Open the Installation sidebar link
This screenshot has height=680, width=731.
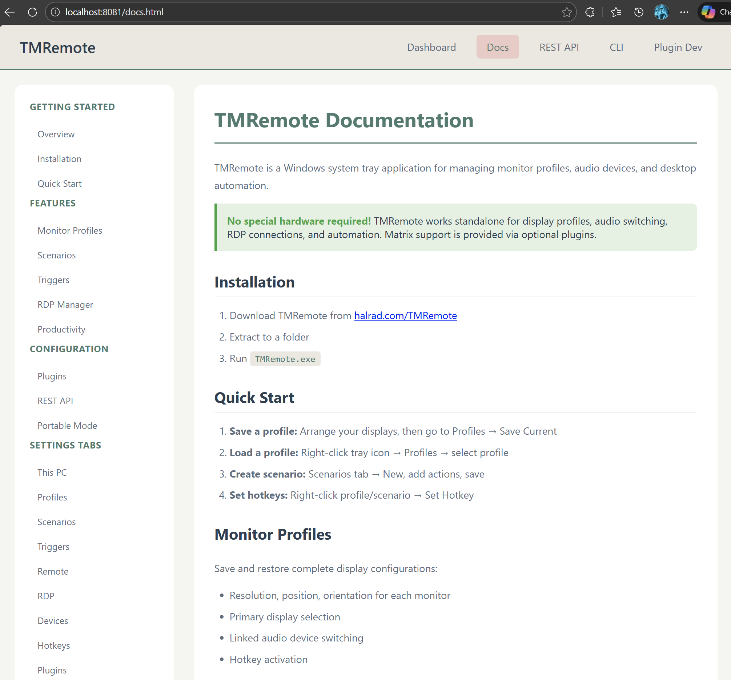coord(59,159)
